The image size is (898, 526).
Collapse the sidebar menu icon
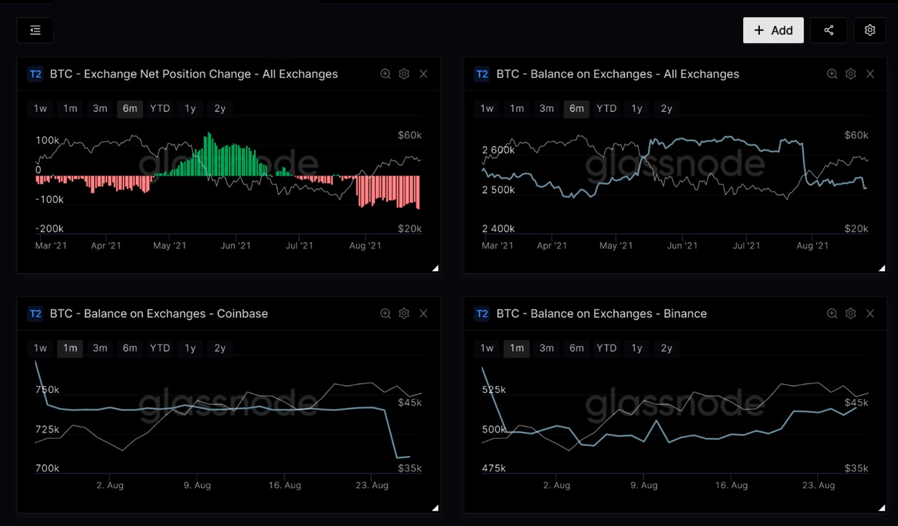[35, 30]
